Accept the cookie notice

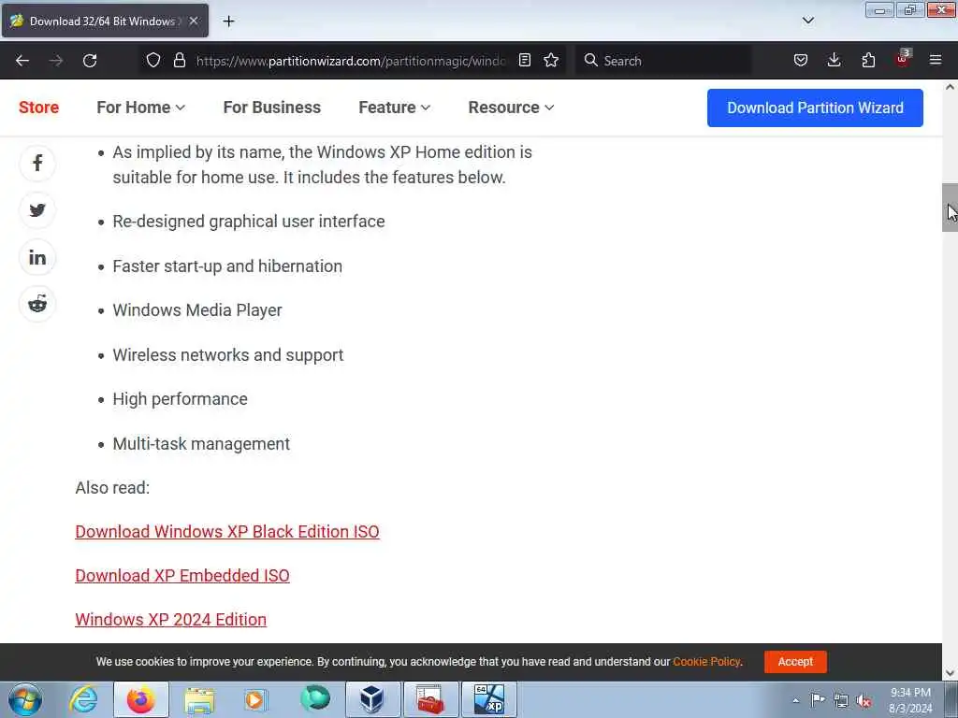795,662
